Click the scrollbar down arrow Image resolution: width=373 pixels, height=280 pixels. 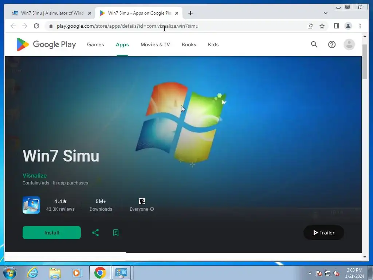[x=365, y=257]
